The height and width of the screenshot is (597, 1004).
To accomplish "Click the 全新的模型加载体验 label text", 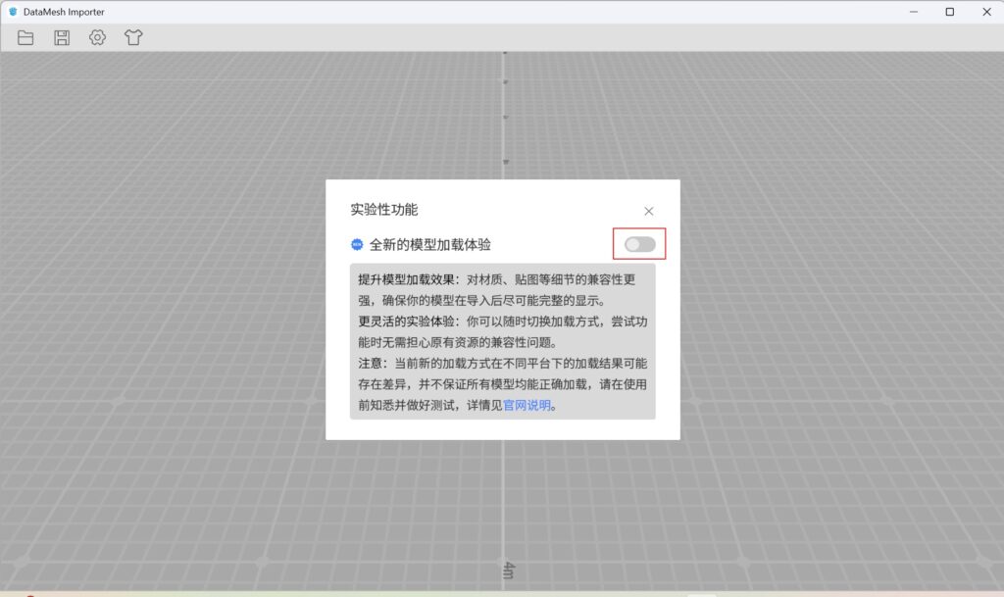I will pos(430,245).
